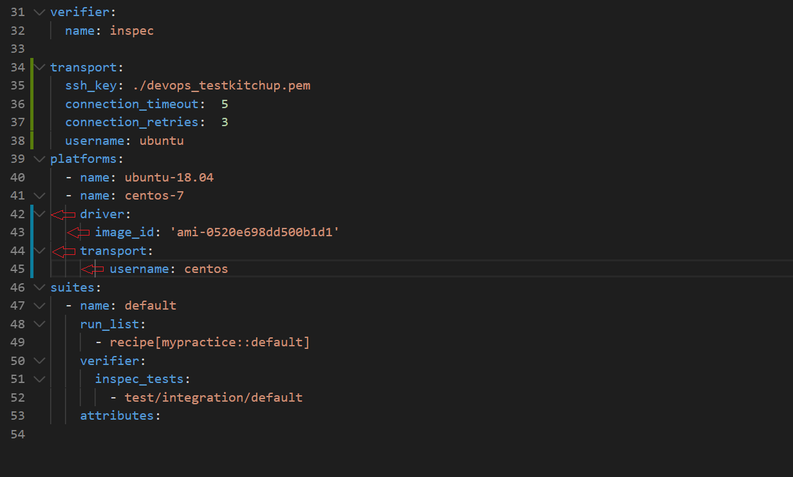The height and width of the screenshot is (477, 793).
Task: Collapse the driver block under centos-7
Action: 39,214
